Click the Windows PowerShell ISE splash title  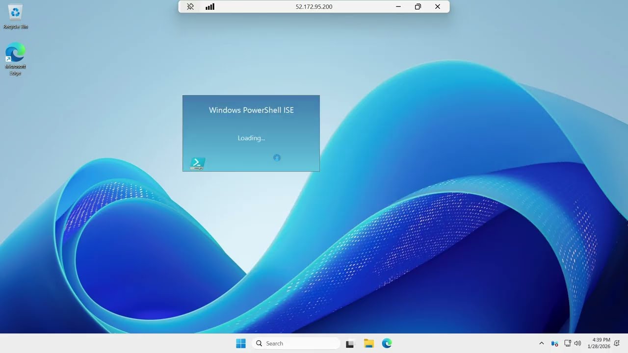251,110
